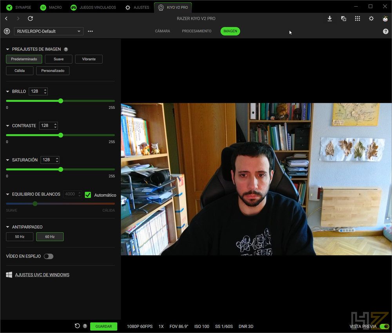Image resolution: width=392 pixels, height=333 pixels.
Task: Click the overlapping windows icon
Action: coord(343,18)
